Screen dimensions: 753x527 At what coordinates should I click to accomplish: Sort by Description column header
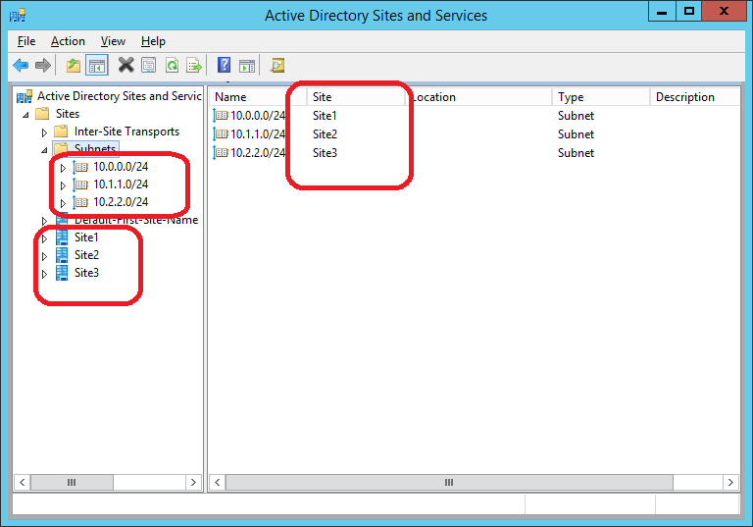[x=694, y=96]
